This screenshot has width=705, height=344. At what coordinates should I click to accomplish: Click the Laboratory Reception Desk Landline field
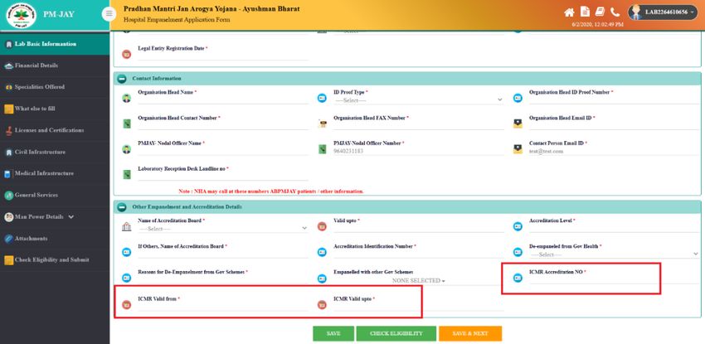[222, 177]
